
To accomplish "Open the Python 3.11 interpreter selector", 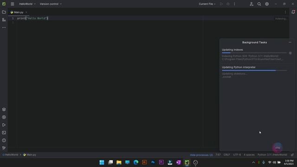I will pyautogui.click(x=272, y=155).
